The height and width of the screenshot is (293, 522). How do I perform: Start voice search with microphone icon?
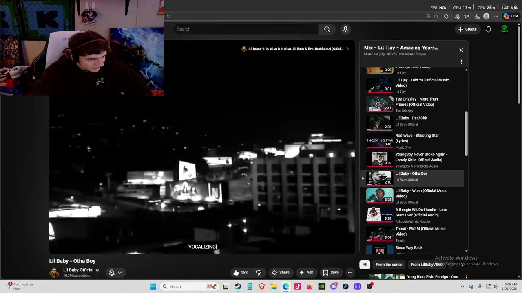(345, 29)
